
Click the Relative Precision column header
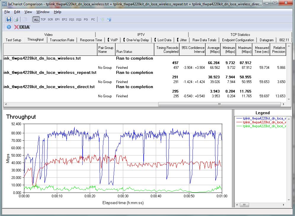(x=278, y=50)
